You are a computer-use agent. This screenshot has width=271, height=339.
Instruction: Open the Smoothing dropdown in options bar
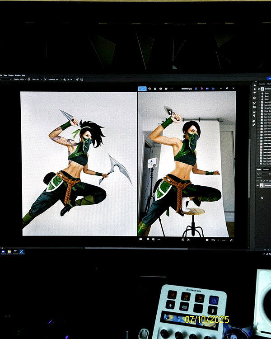click(61, 80)
